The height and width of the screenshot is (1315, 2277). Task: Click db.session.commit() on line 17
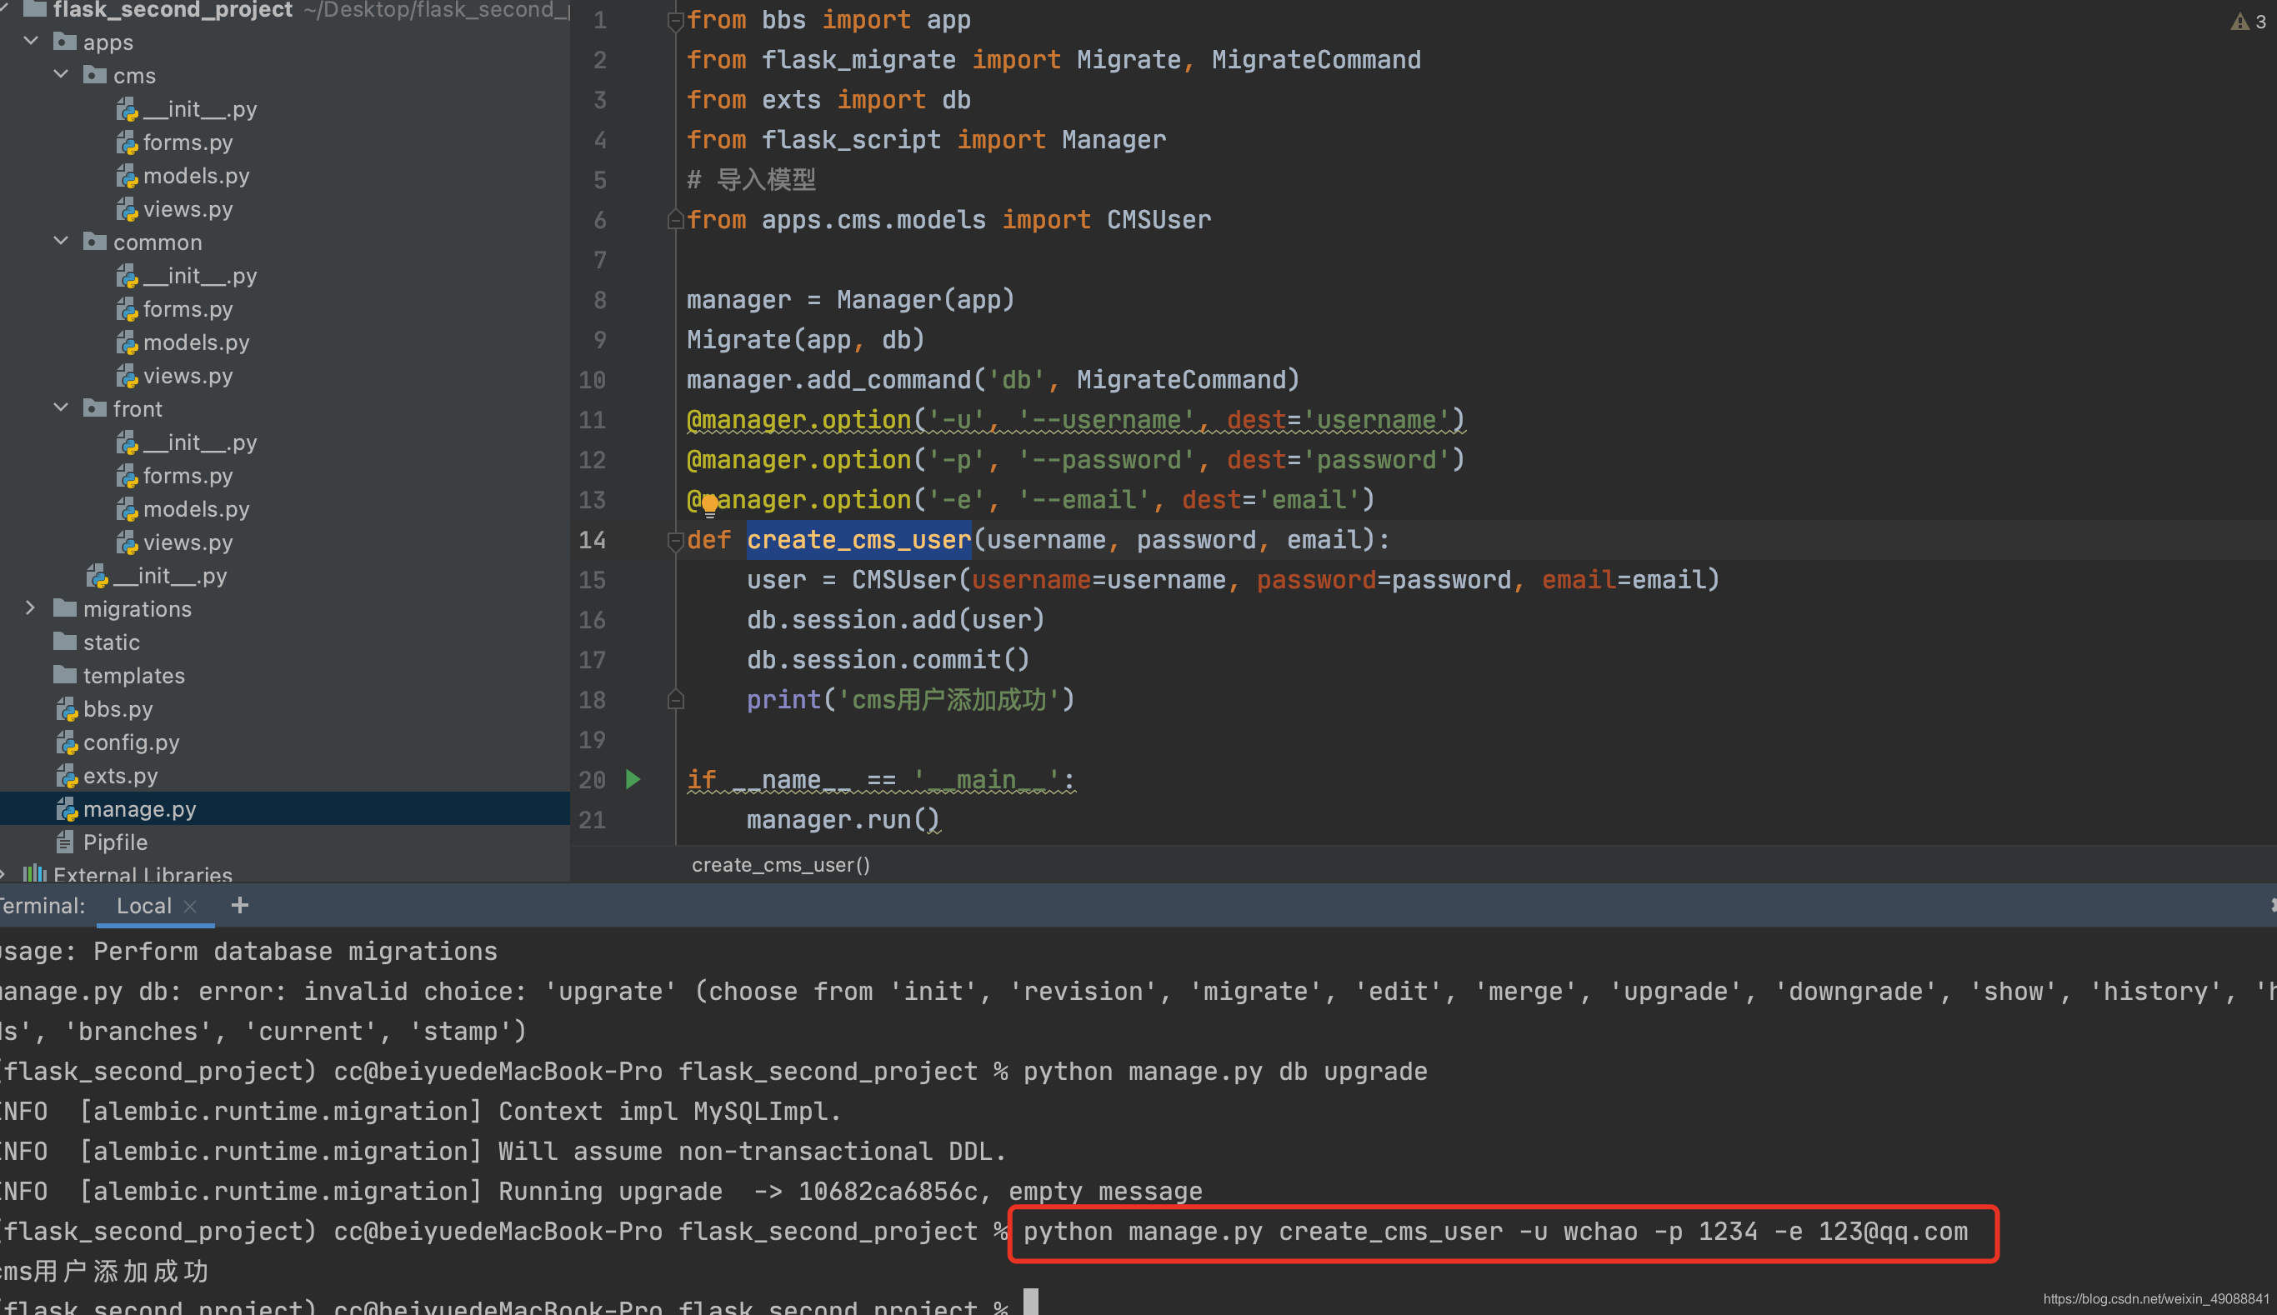888,659
